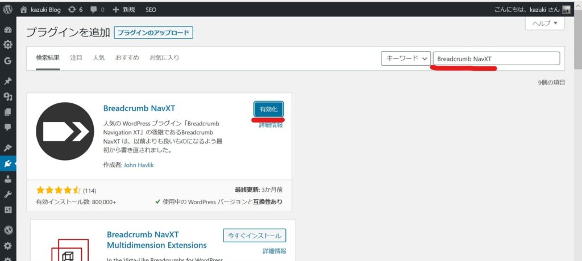Click プラグインのアップロード button
This screenshot has width=582, height=261.
pos(153,33)
